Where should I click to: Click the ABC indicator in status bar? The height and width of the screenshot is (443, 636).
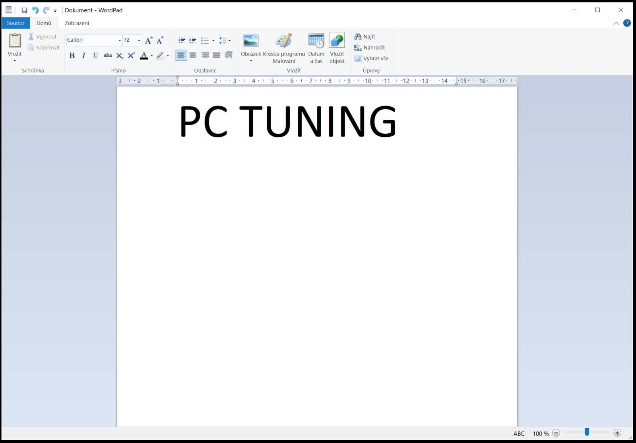click(519, 433)
